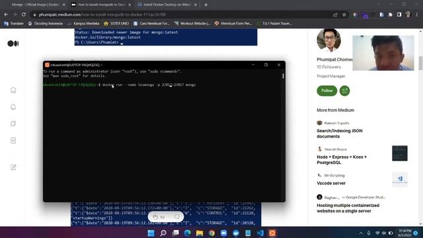Open Medium reading lists bookmark icon

point(13,124)
